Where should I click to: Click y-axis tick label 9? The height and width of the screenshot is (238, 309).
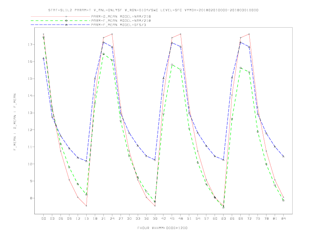[x=30, y=181]
